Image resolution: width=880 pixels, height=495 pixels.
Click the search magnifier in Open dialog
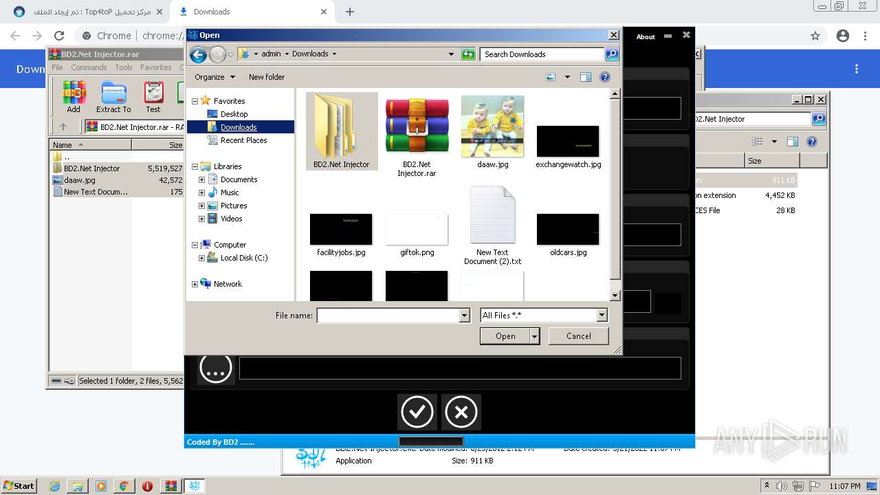(611, 54)
